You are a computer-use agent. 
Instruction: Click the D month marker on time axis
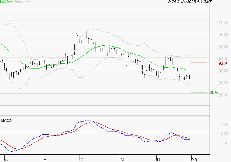click(x=158, y=160)
